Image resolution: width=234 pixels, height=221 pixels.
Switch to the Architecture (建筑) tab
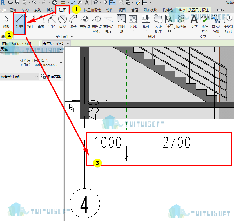point(13,10)
